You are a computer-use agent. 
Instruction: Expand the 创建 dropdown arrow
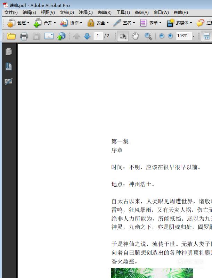(28, 23)
